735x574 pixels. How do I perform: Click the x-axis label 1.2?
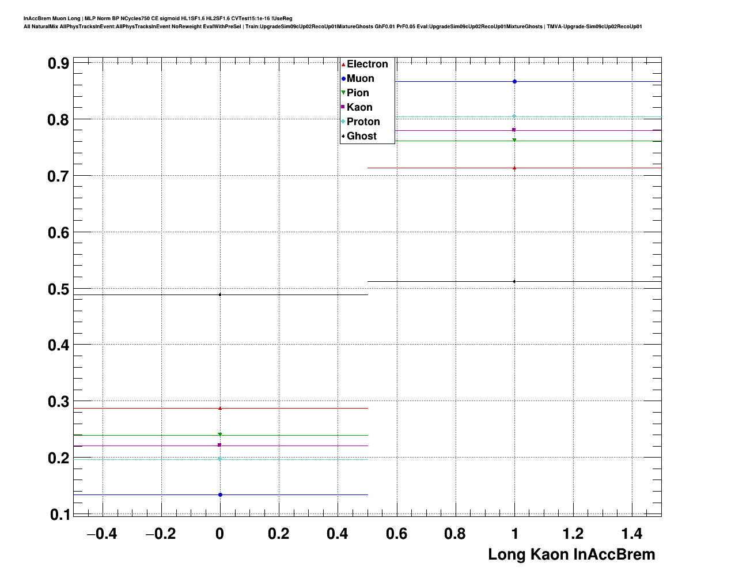coord(573,534)
